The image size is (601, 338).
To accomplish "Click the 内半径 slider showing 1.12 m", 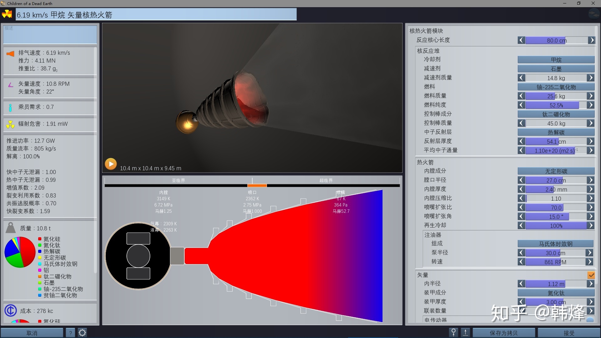I will tap(556, 284).
